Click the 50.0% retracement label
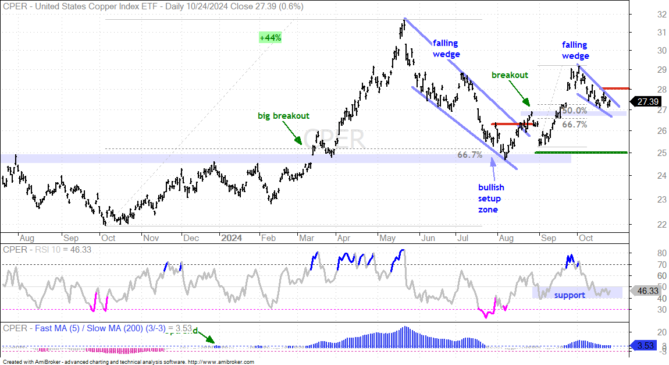669x365 pixels. (574, 111)
